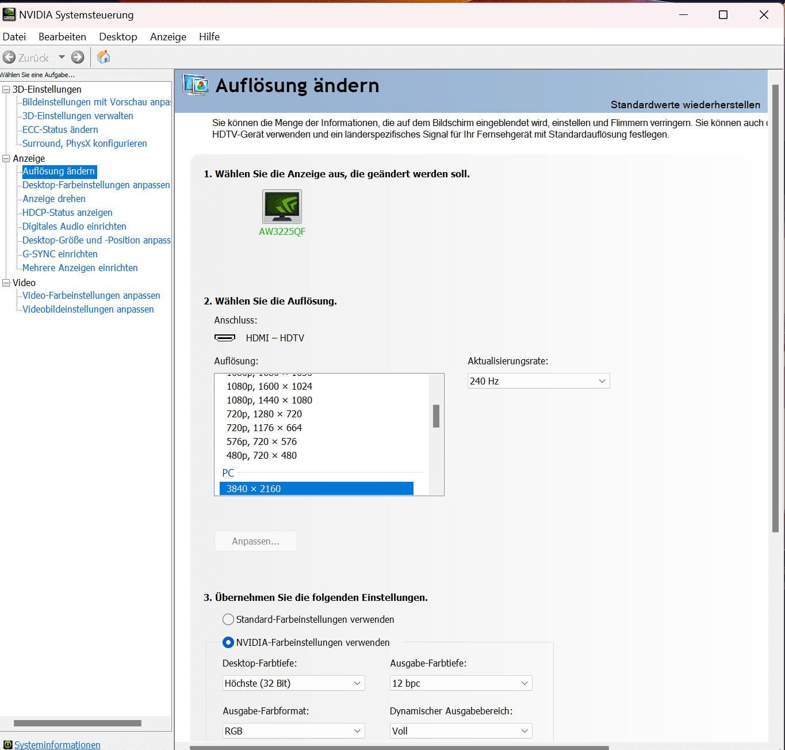785x750 pixels.
Task: Open the Dynamischer Ausgabebereich dropdown
Action: point(461,731)
